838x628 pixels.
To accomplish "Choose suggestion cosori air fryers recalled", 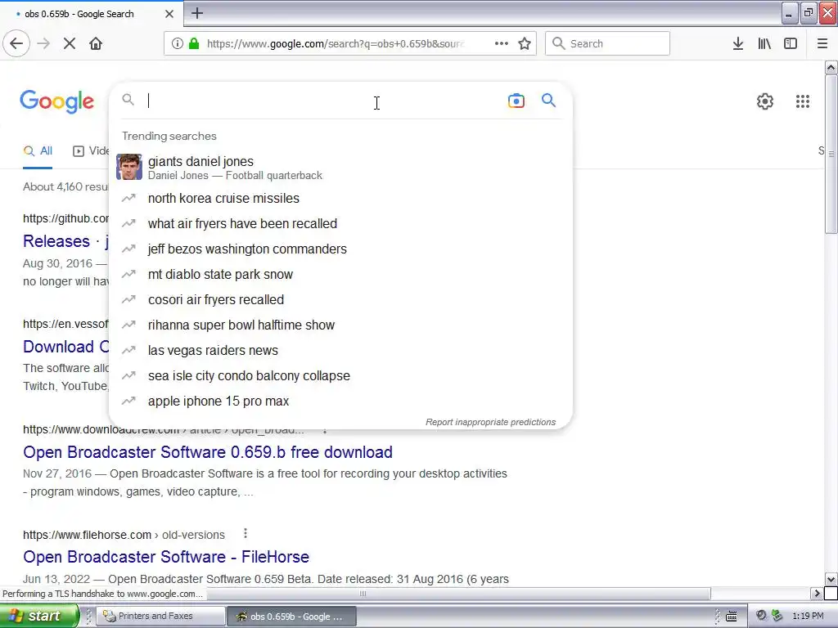I will pos(340,299).
